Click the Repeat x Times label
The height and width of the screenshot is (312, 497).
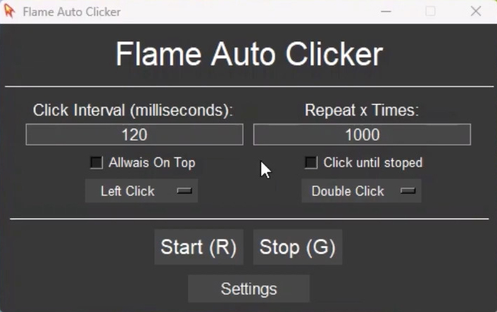pyautogui.click(x=362, y=110)
